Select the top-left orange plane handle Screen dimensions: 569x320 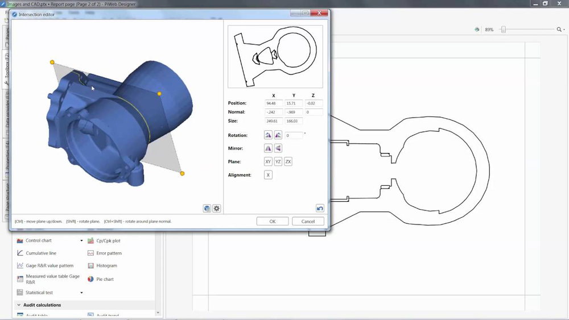tap(52, 63)
